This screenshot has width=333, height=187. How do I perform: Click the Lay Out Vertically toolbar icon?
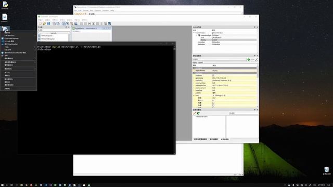pos(85,23)
